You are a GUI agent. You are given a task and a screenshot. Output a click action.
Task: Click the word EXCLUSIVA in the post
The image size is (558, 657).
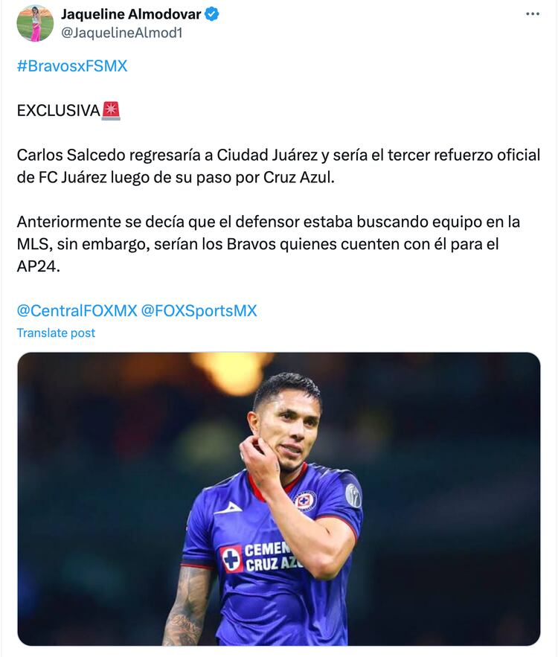[58, 111]
